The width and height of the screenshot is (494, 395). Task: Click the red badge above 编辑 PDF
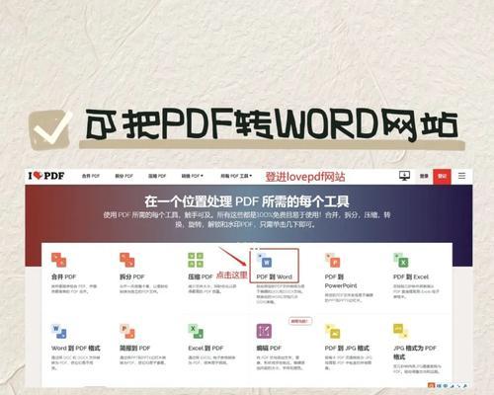point(300,321)
